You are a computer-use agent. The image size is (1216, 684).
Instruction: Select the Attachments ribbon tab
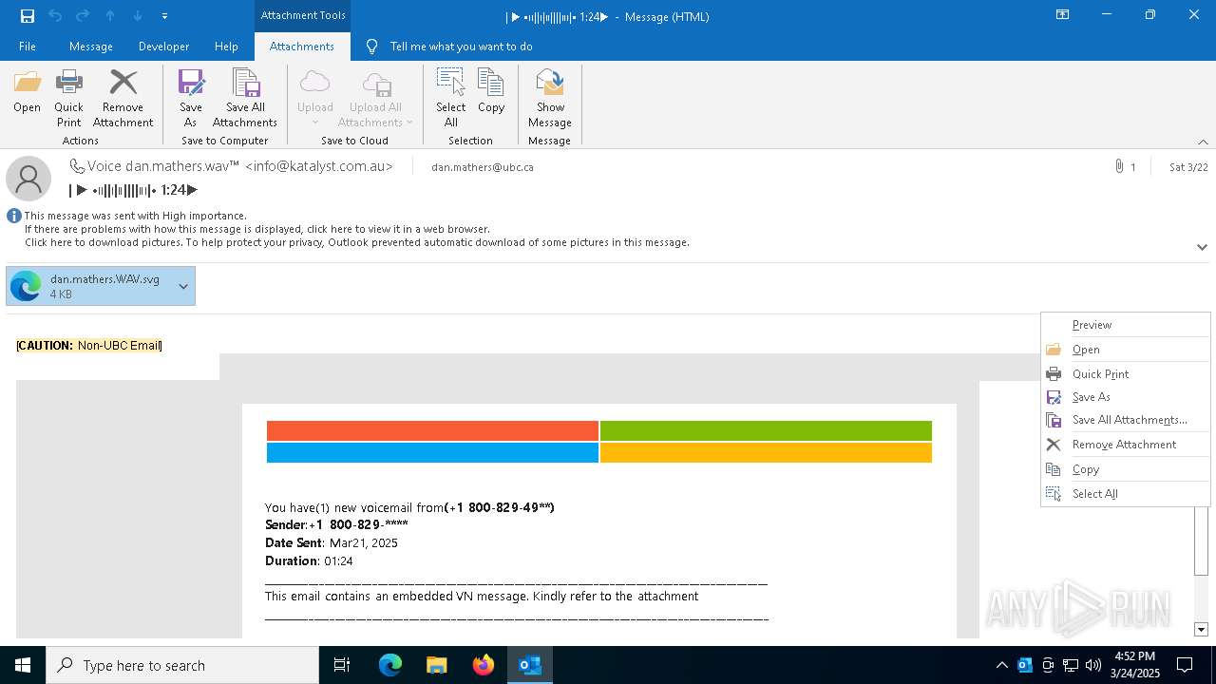(302, 47)
